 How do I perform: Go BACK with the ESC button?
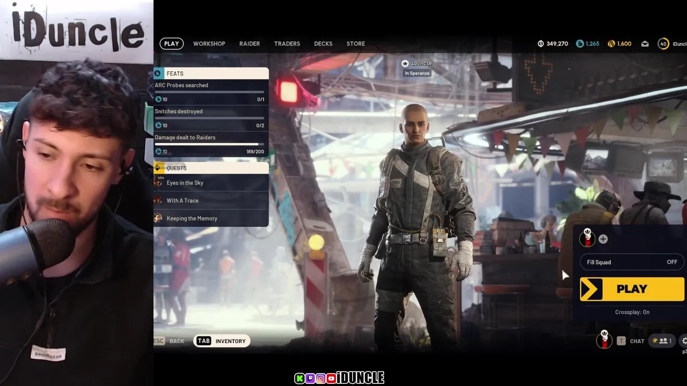169,341
